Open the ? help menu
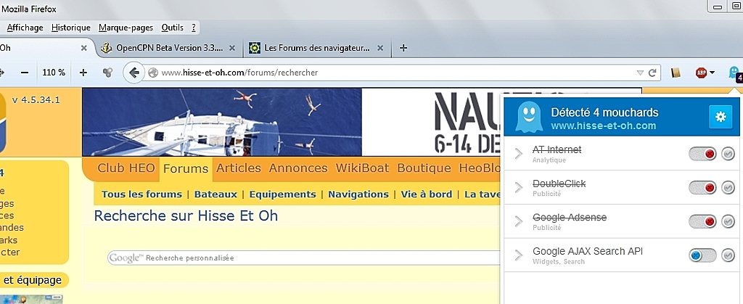 194,28
